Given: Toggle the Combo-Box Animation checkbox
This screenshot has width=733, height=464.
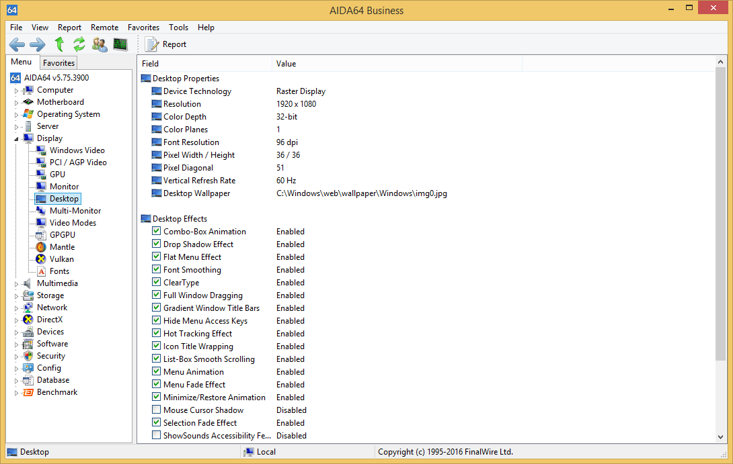Looking at the screenshot, I should [x=157, y=231].
